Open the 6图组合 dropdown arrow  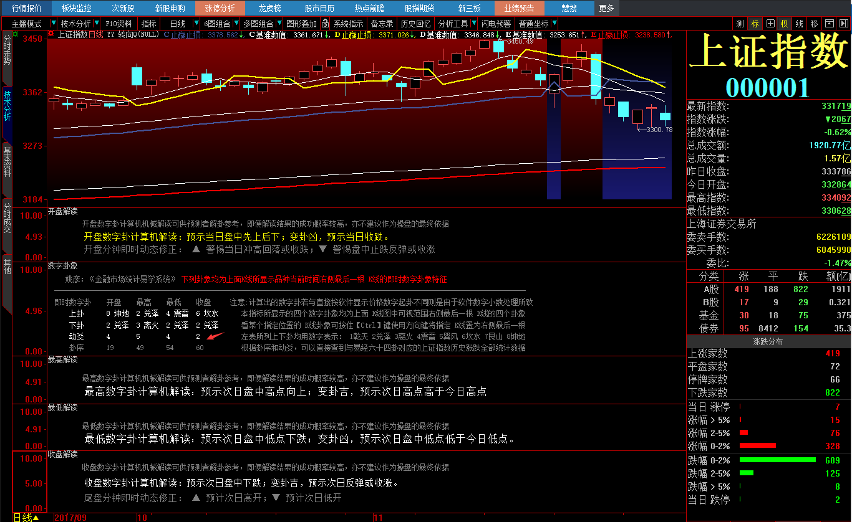click(x=236, y=24)
